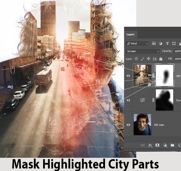The image size is (181, 171).
Task: Click the Fill value field
Action: pyautogui.click(x=177, y=59)
